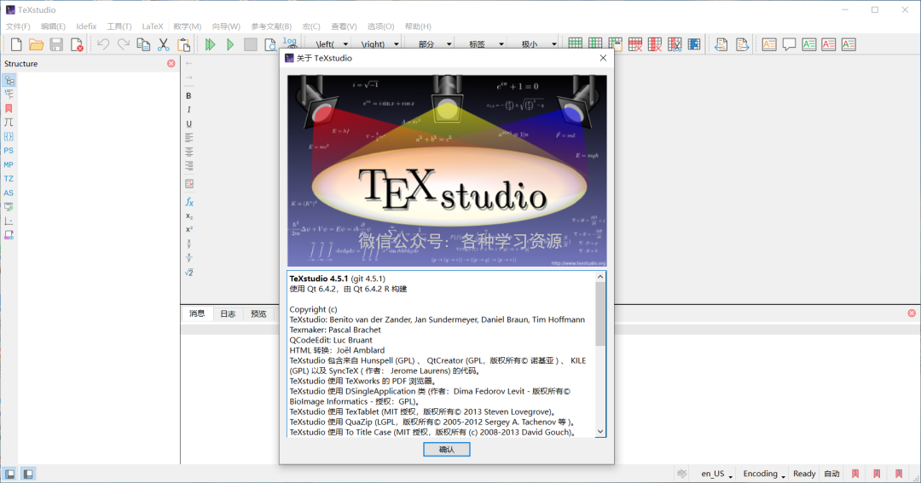Click the up arrow of the About text scrollbar

(x=600, y=277)
